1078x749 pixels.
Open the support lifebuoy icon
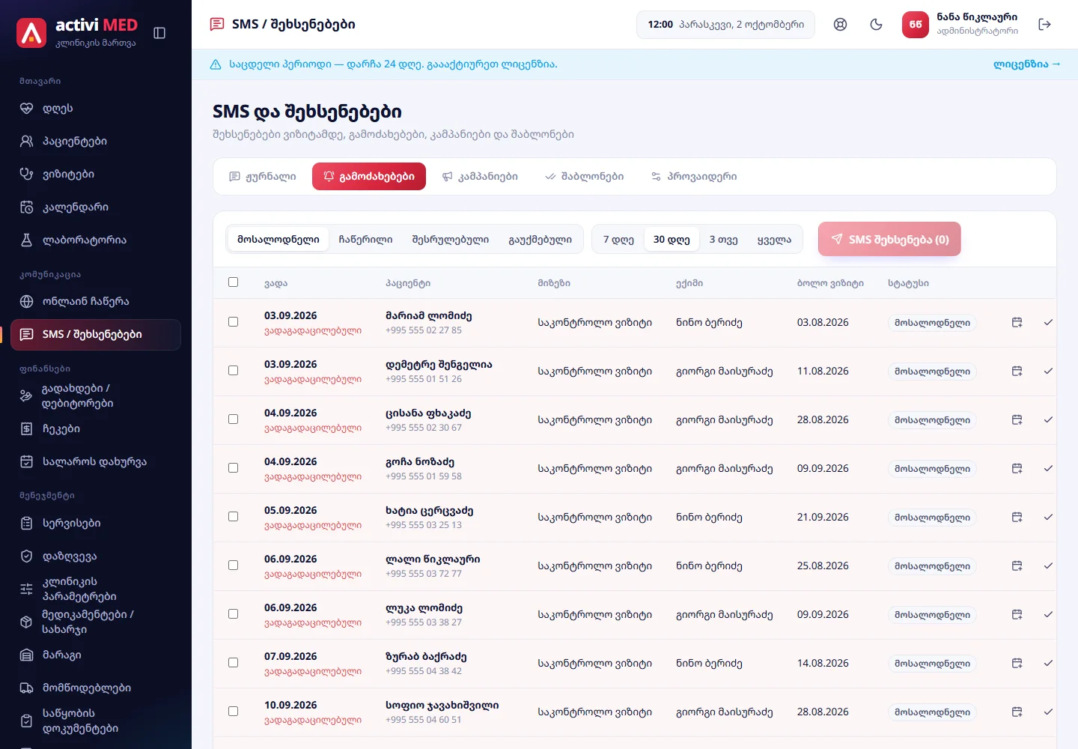[841, 25]
